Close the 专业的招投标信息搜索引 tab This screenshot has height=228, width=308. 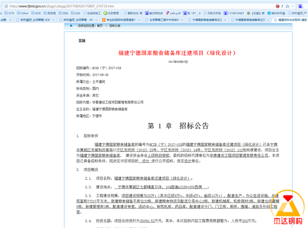(139, 20)
